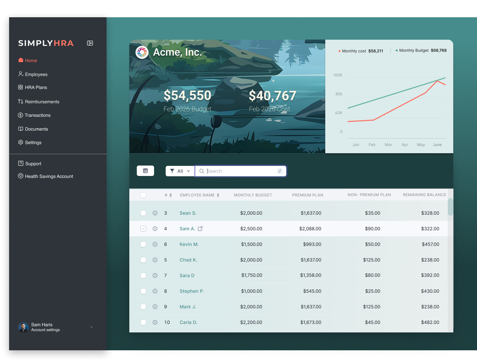Click the Settings gear icon
Screen dimensions: 477x362
click(20, 142)
